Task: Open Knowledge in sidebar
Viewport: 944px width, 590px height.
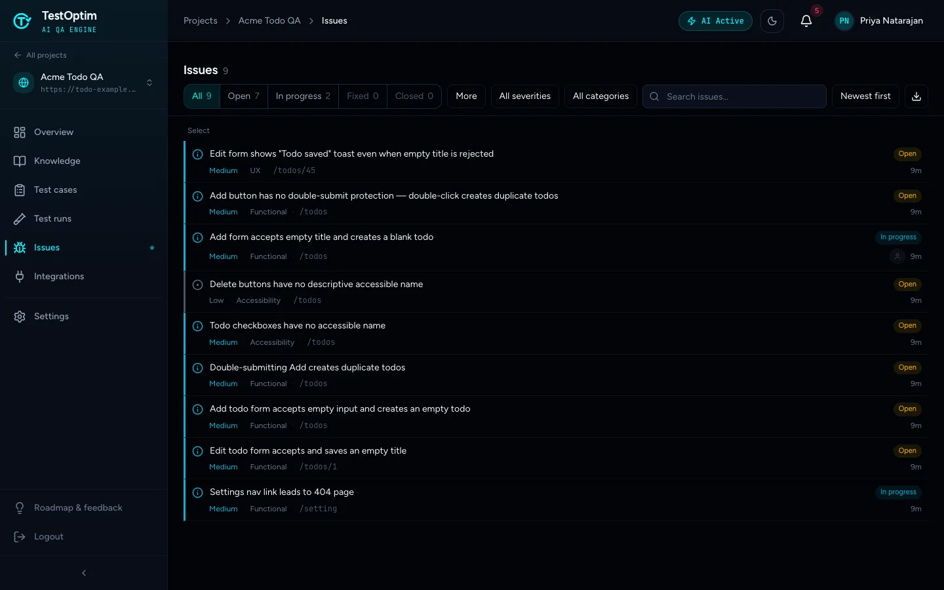Action: pyautogui.click(x=84, y=161)
